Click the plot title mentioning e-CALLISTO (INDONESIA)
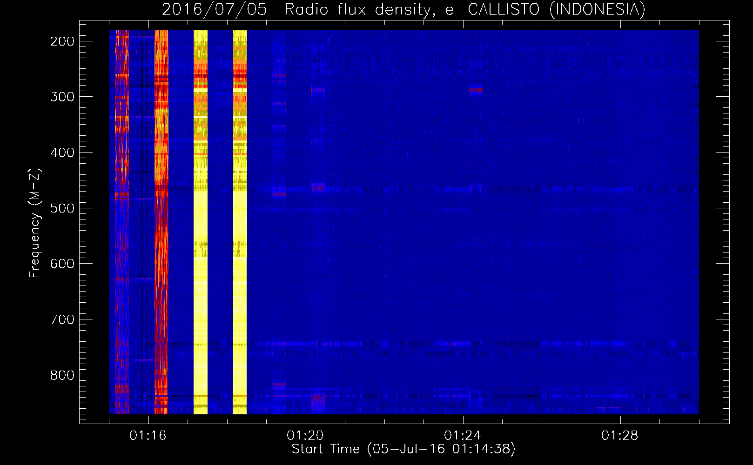This screenshot has height=465, width=753. (403, 9)
